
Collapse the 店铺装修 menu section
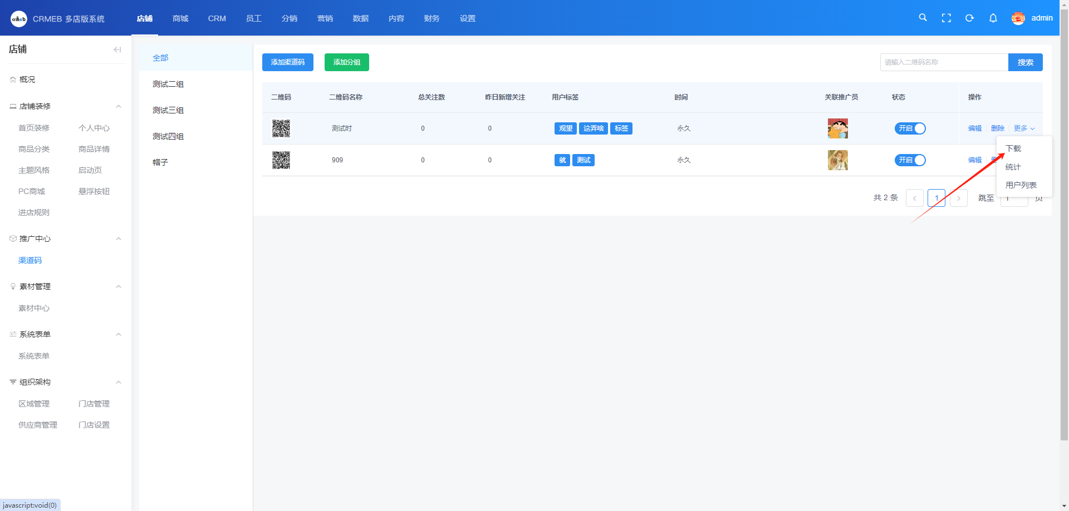click(118, 106)
